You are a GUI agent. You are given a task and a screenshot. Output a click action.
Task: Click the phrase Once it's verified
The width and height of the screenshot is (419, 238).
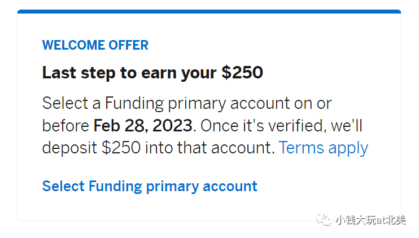264,126
